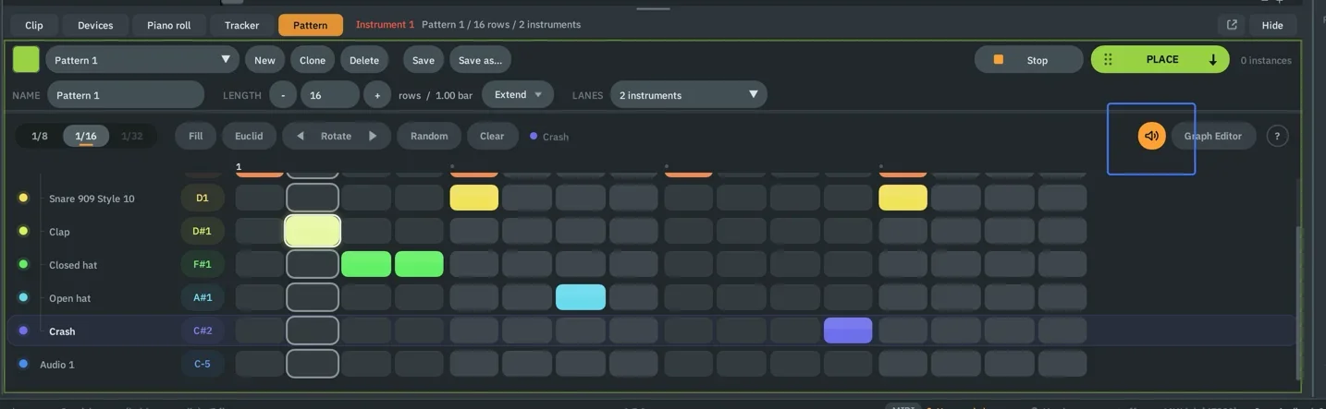Viewport: 1326px width, 409px height.
Task: Click the A#1 note label for Open hat
Action: [x=203, y=297]
